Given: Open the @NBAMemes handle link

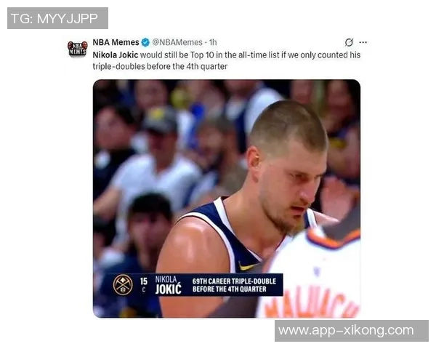Looking at the screenshot, I should [x=177, y=42].
